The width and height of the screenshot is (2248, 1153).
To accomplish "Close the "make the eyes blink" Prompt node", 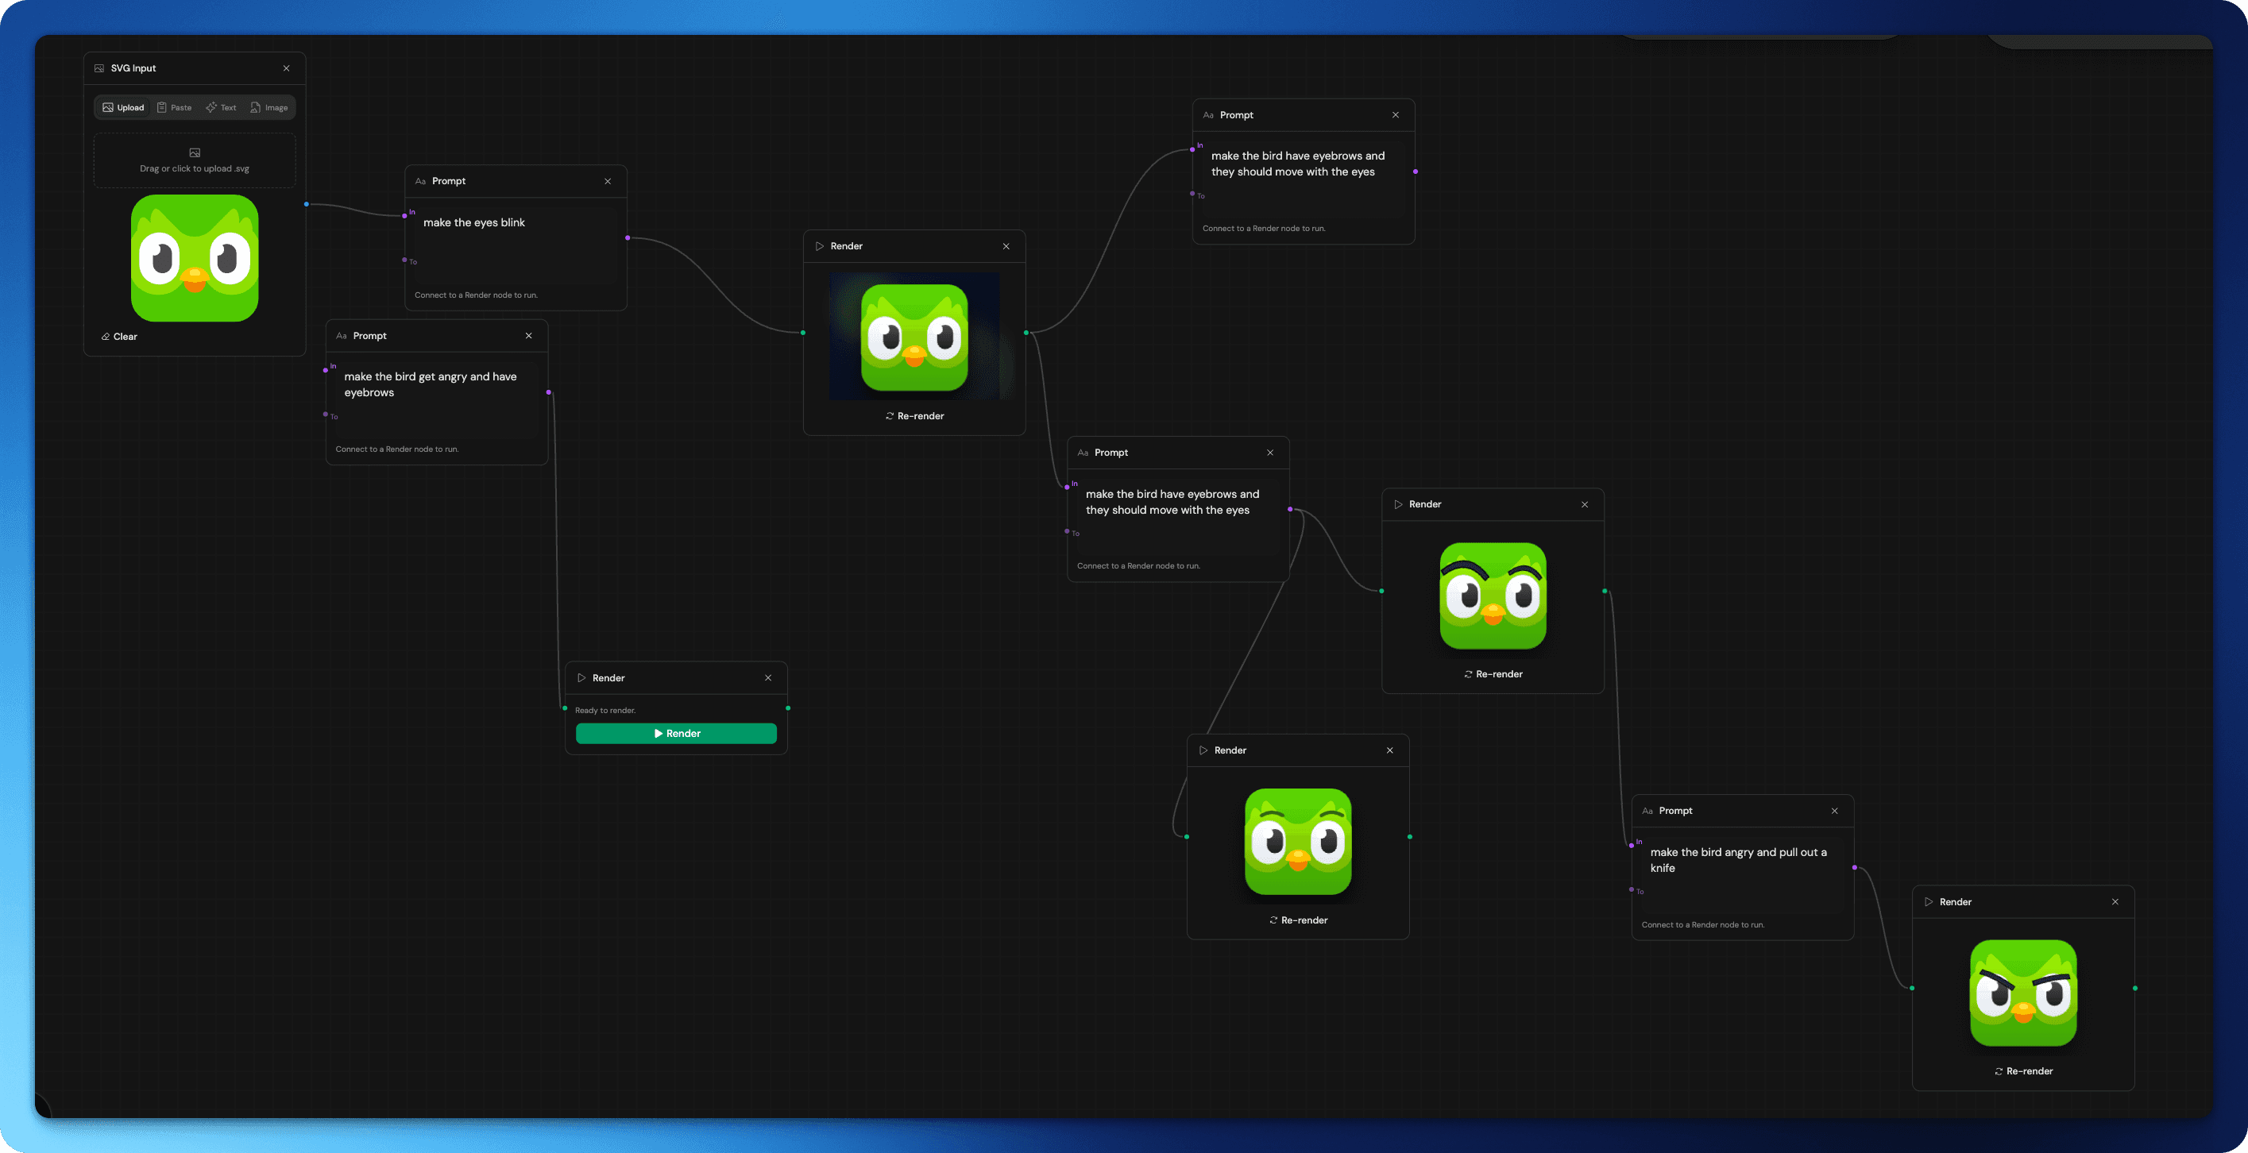I will [x=608, y=180].
